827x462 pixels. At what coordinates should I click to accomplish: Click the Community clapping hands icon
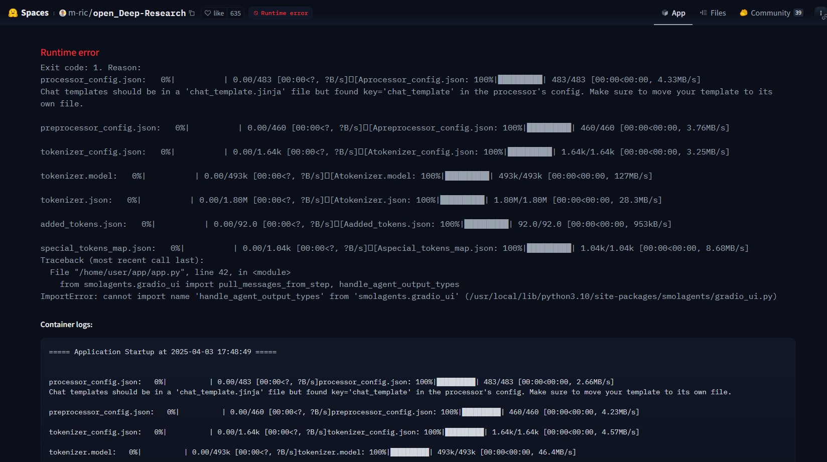[744, 13]
